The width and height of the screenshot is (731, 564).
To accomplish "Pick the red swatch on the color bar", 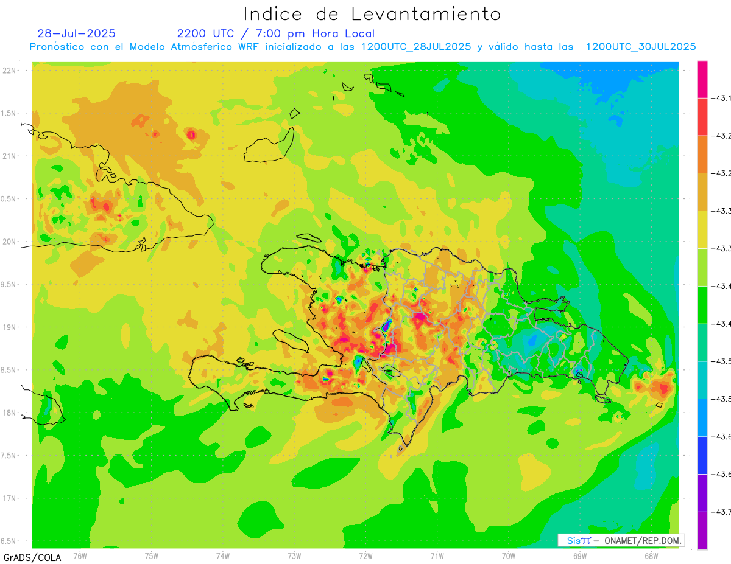I will 702,116.
